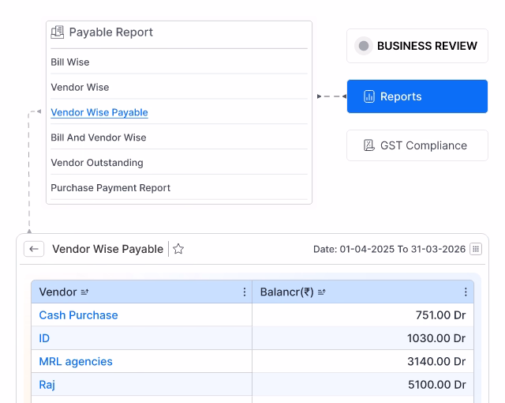The image size is (505, 403).
Task: Click the 751.00 Dr balance cell
Action: [363, 315]
